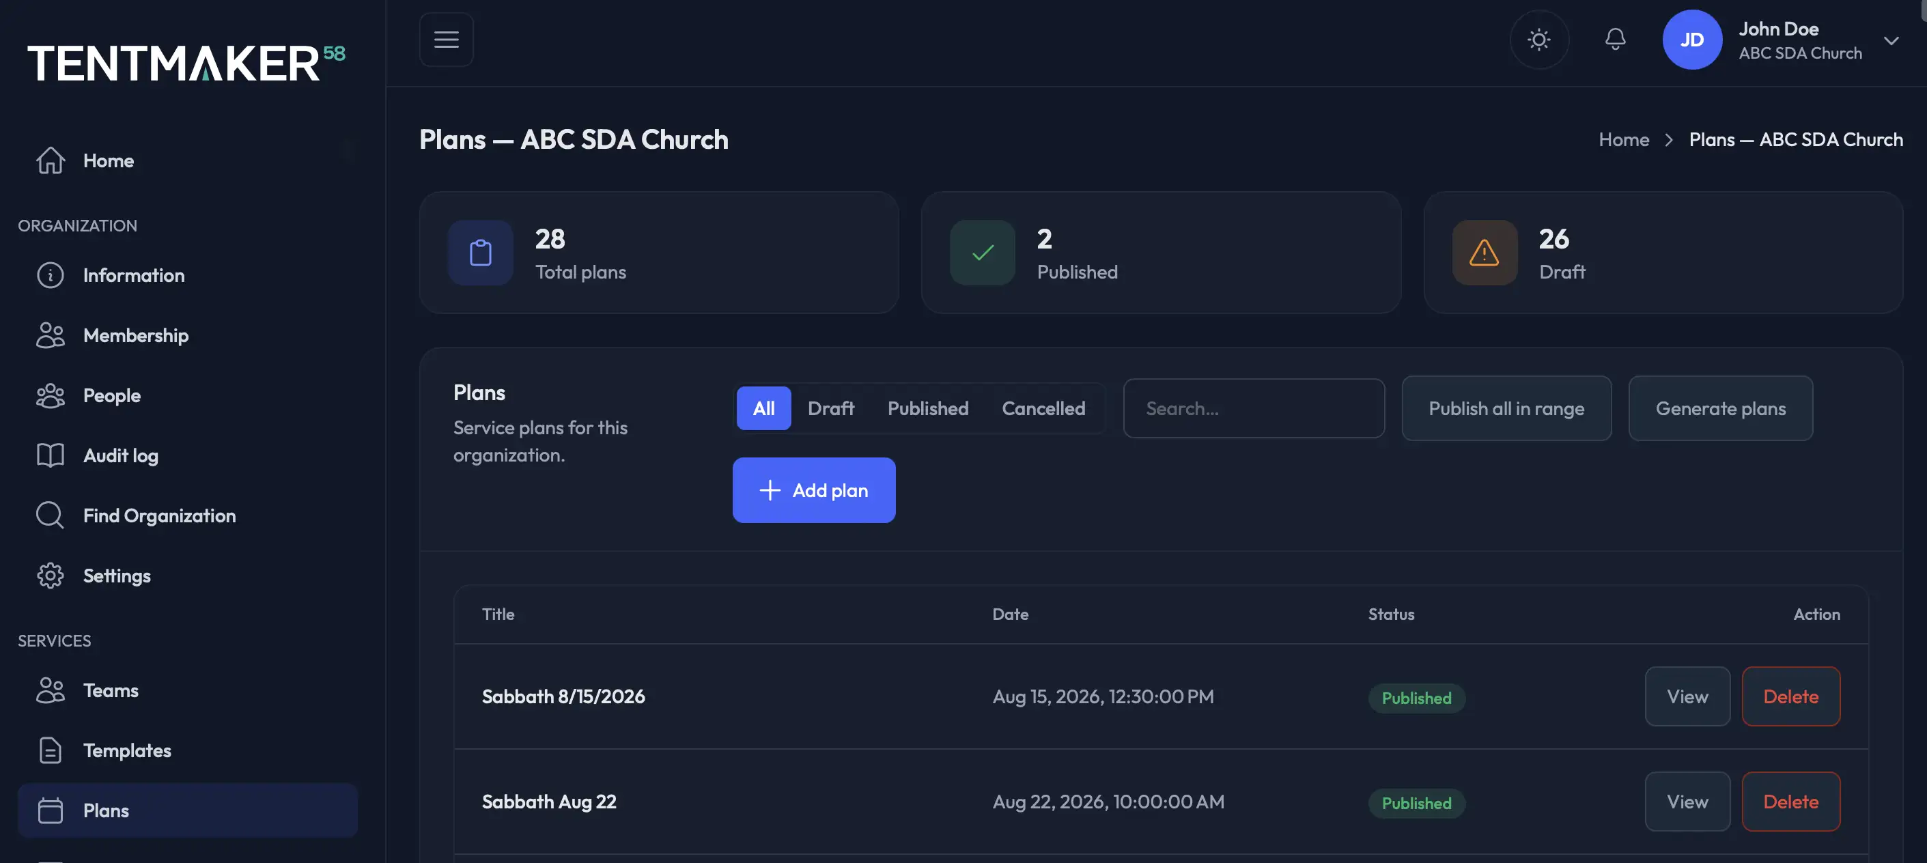Click the Templates document icon
The width and height of the screenshot is (1927, 863).
50,750
